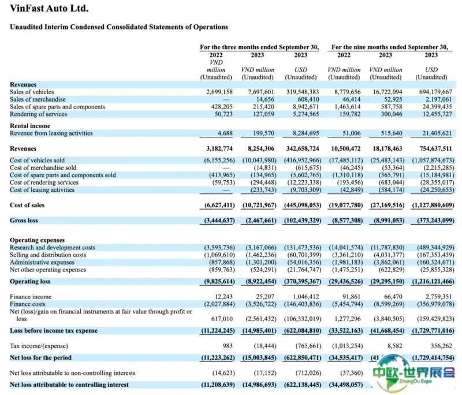The width and height of the screenshot is (462, 395).
Task: Click the value 617,010
Action: pos(222,319)
